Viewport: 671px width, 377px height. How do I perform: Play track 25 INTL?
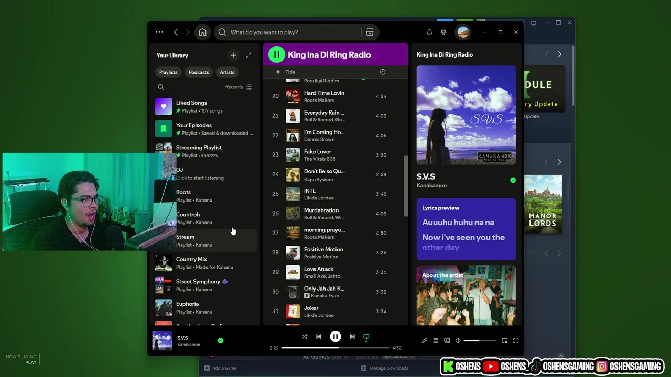335,194
